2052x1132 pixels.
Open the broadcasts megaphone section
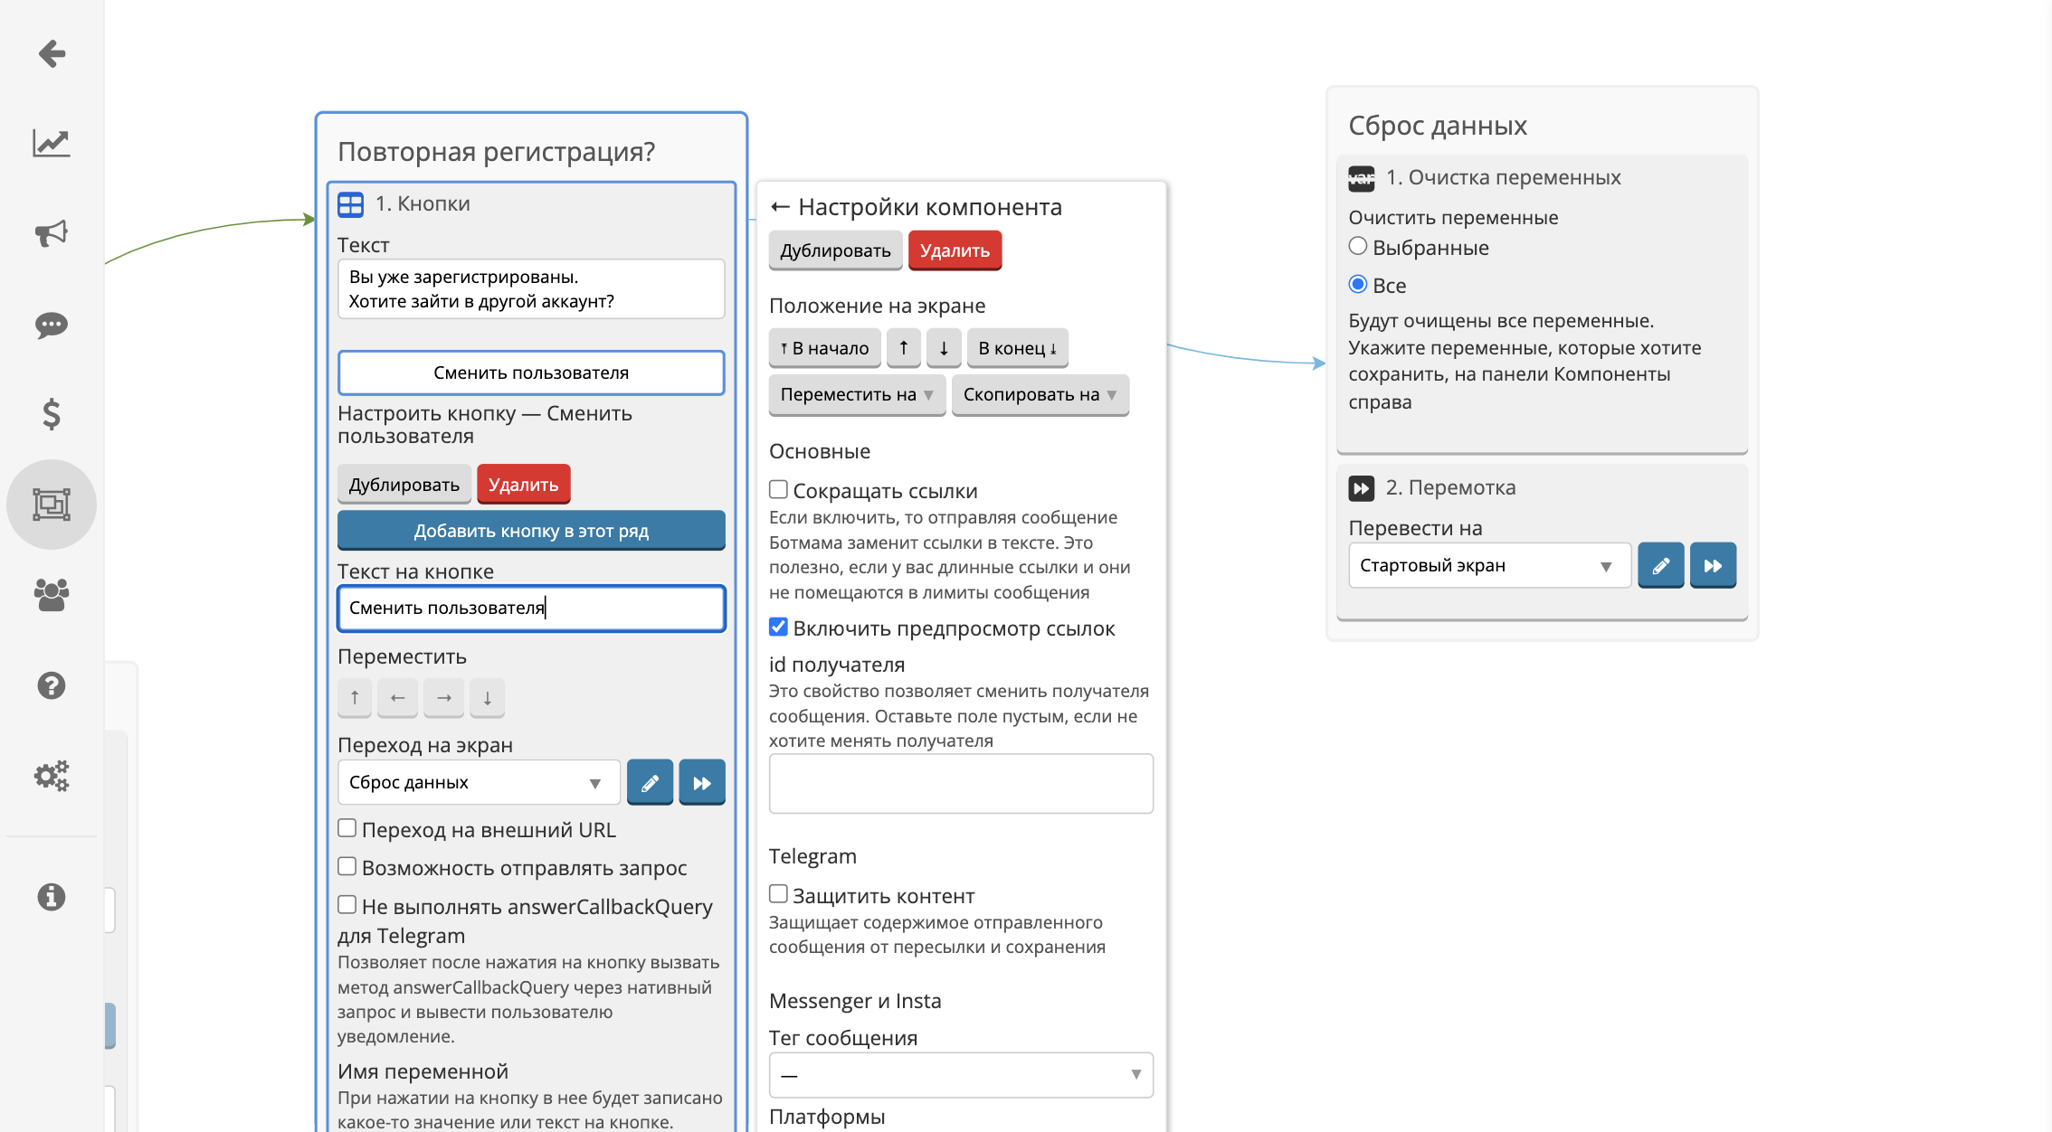pos(52,233)
